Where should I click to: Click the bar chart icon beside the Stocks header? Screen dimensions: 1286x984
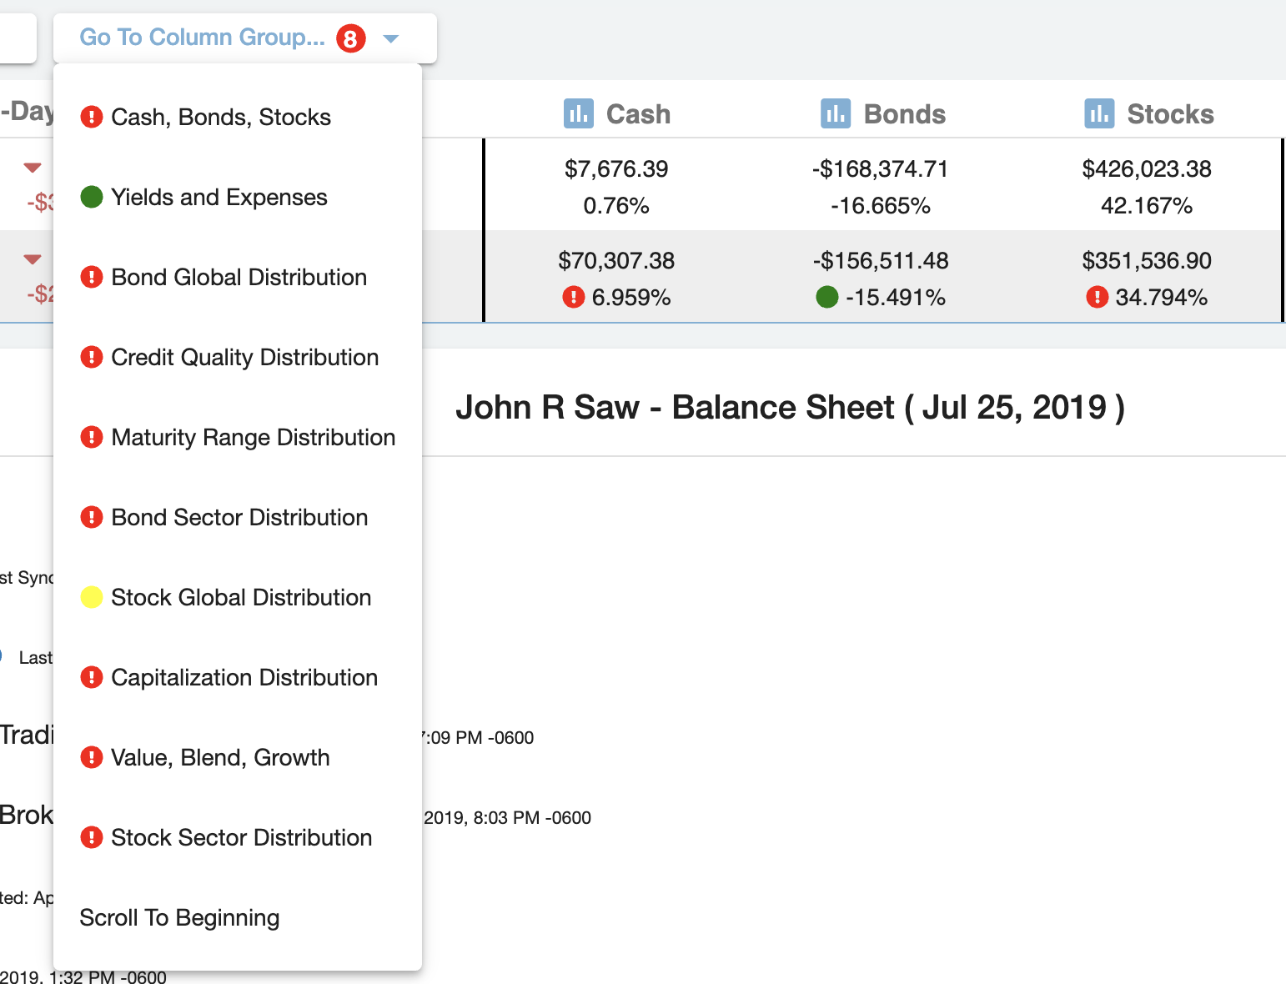(1099, 113)
